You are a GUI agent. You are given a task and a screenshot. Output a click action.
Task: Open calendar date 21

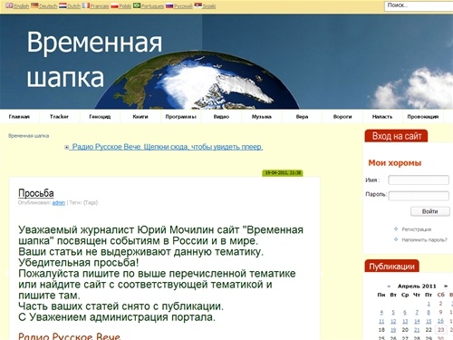417,330
